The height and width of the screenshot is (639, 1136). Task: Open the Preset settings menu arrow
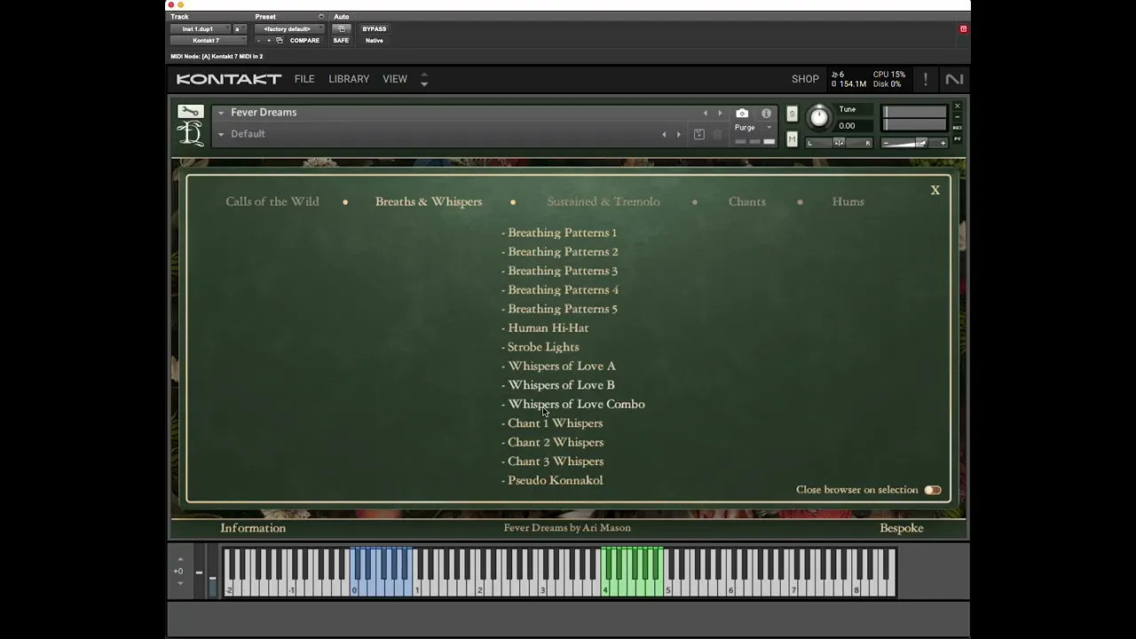click(321, 17)
